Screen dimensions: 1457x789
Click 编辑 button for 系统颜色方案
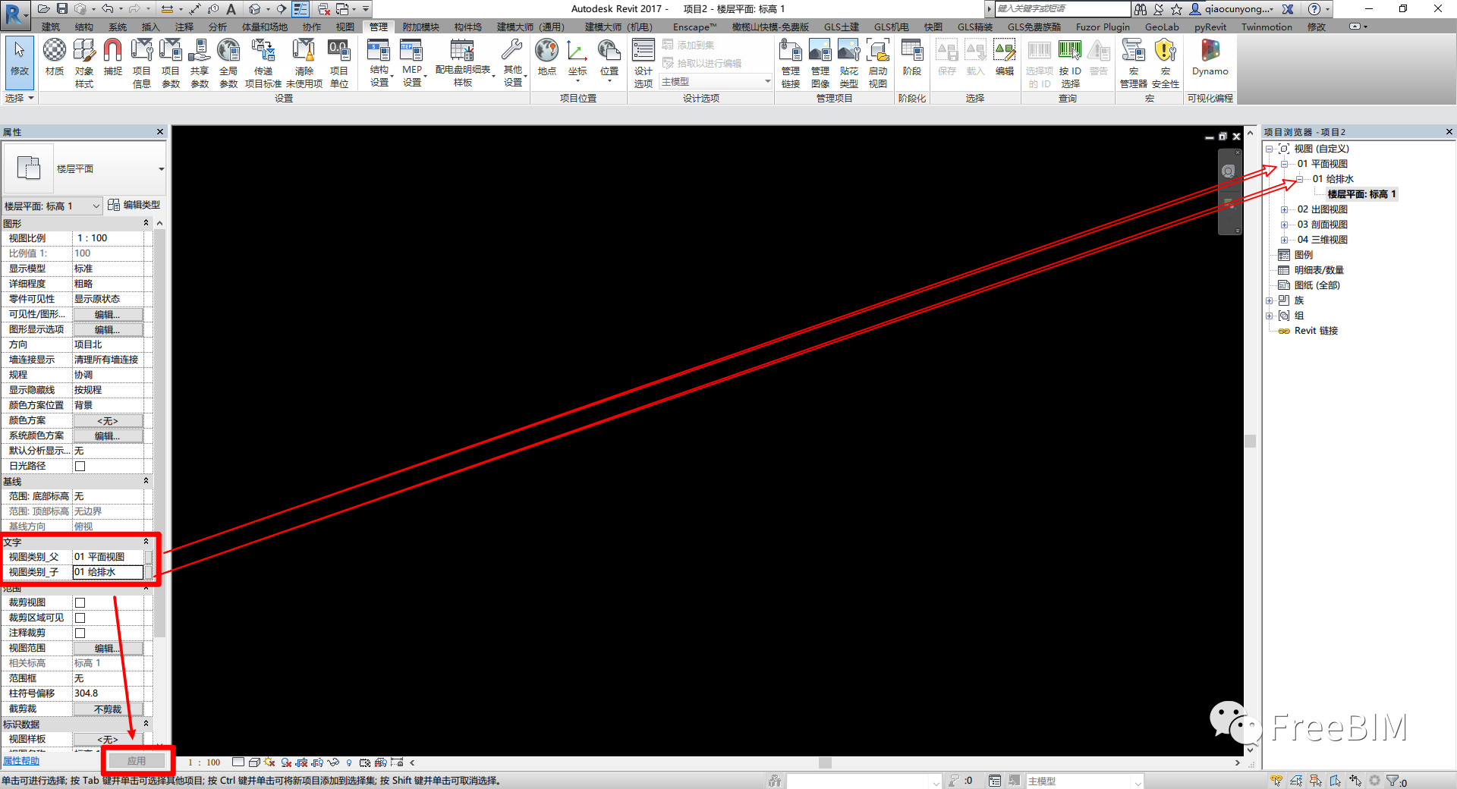(107, 435)
